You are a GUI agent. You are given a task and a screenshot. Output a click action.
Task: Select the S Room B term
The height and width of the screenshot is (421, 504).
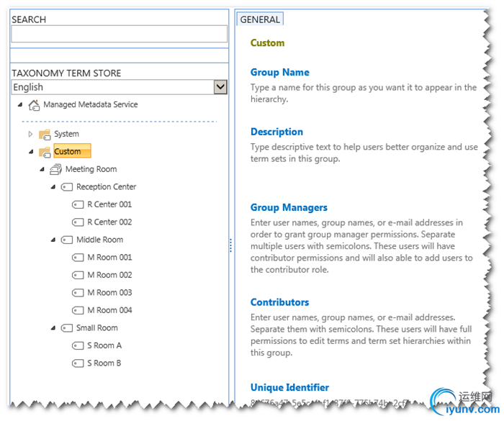tap(104, 363)
